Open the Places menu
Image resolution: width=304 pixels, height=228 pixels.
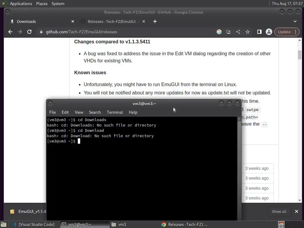tap(42, 4)
